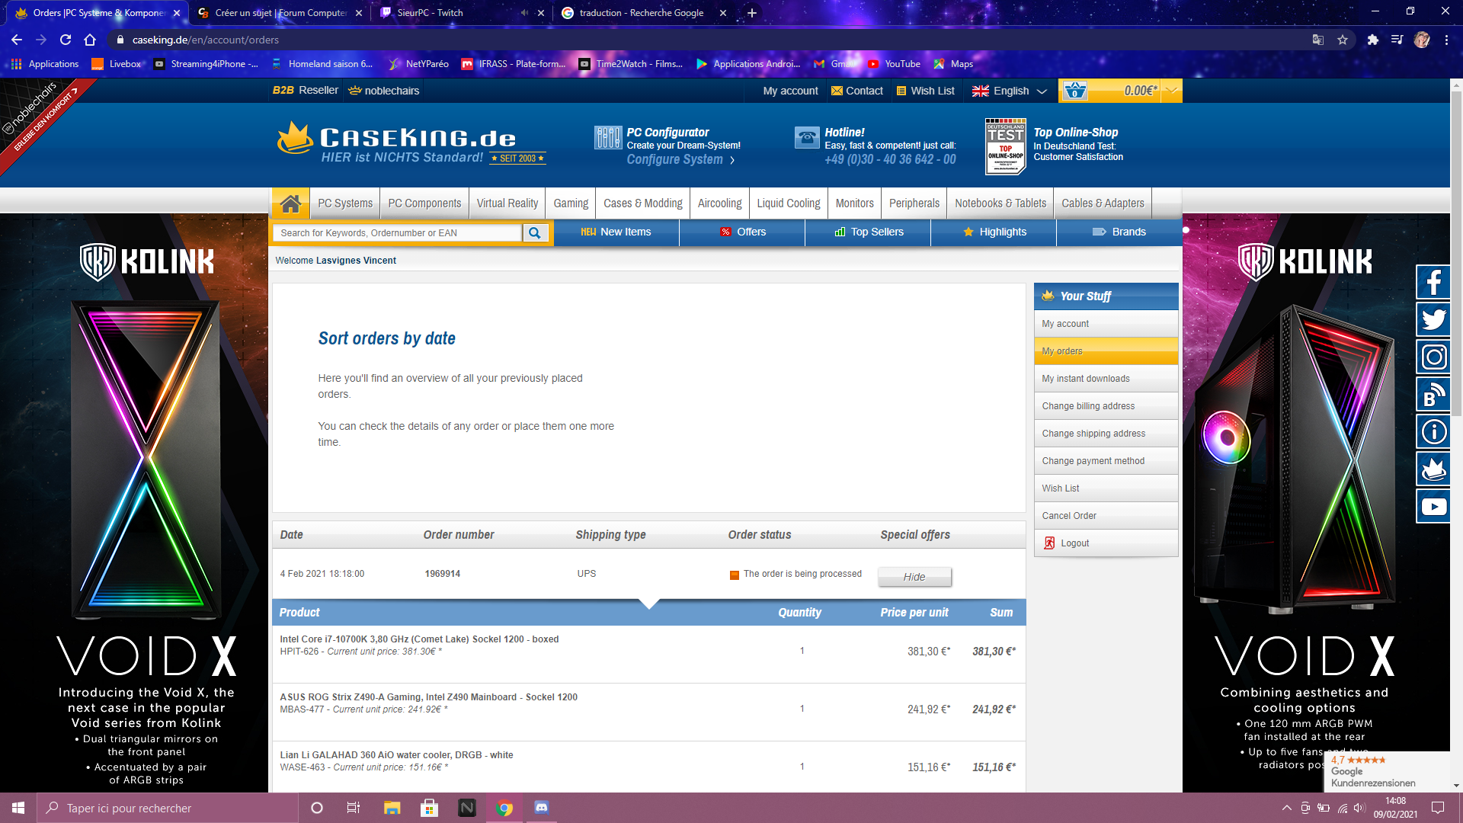The height and width of the screenshot is (823, 1463).
Task: Bookmark page with the star icon
Action: click(1343, 40)
